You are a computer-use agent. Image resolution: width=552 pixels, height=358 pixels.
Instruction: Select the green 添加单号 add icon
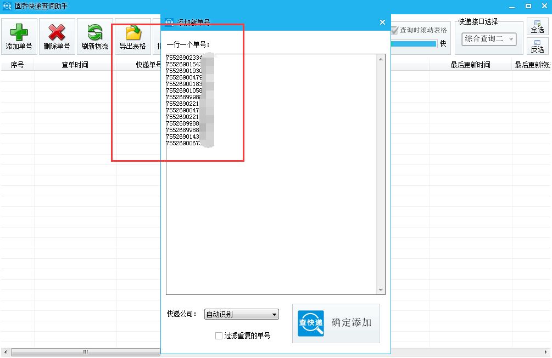[19, 31]
